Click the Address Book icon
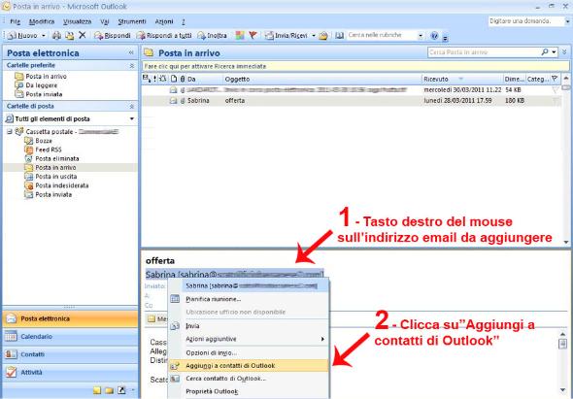 point(340,36)
